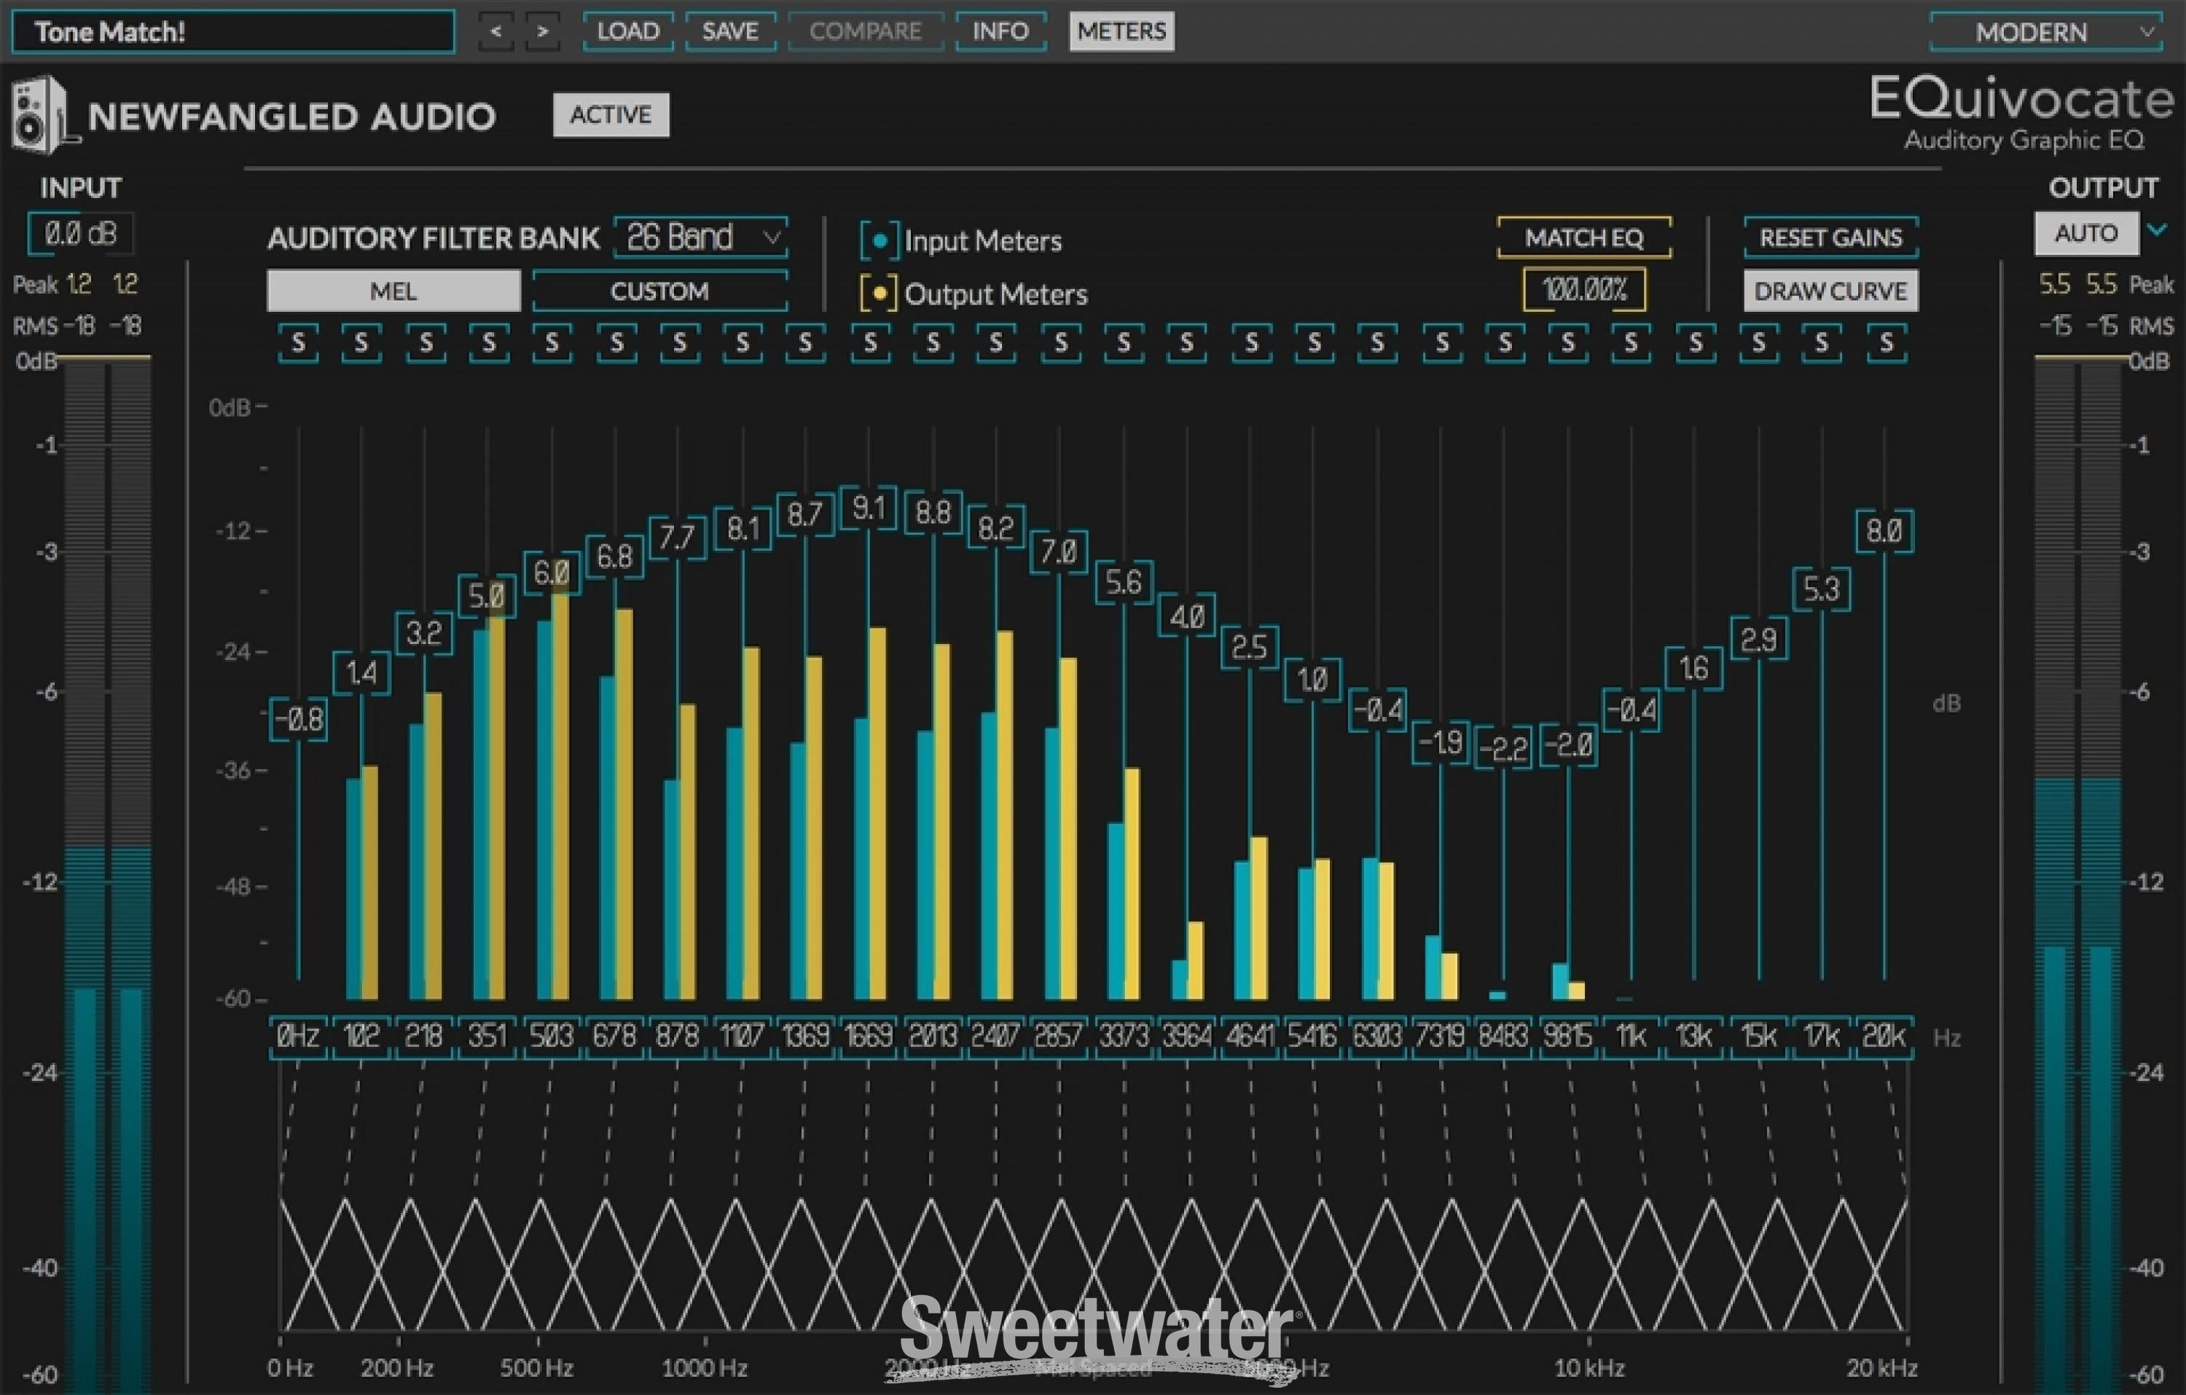Toggle Input Meters display
Viewport: 2186px width, 1395px height.
pyautogui.click(x=879, y=240)
